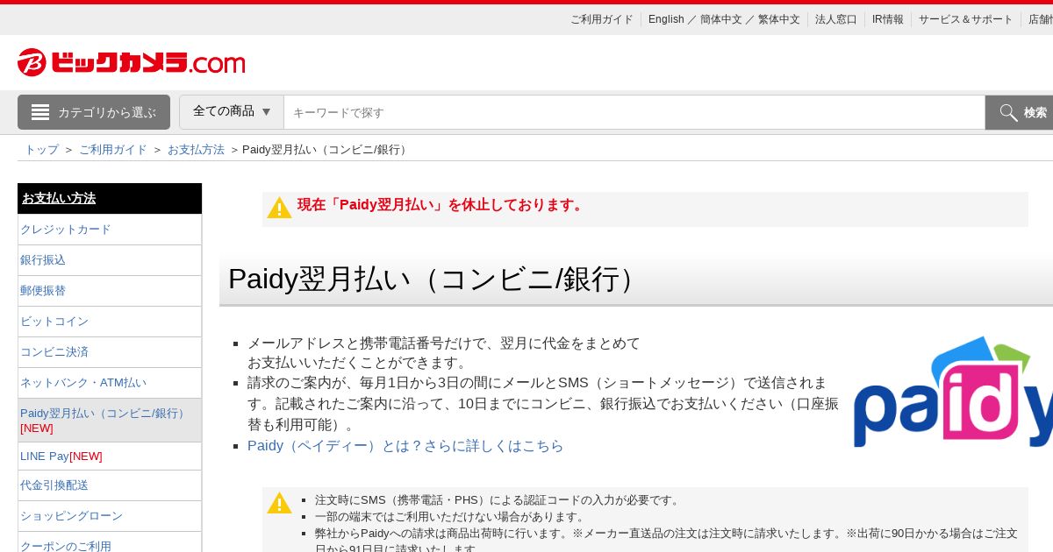The height and width of the screenshot is (552, 1053).
Task: Switch language to English
Action: coord(666,19)
